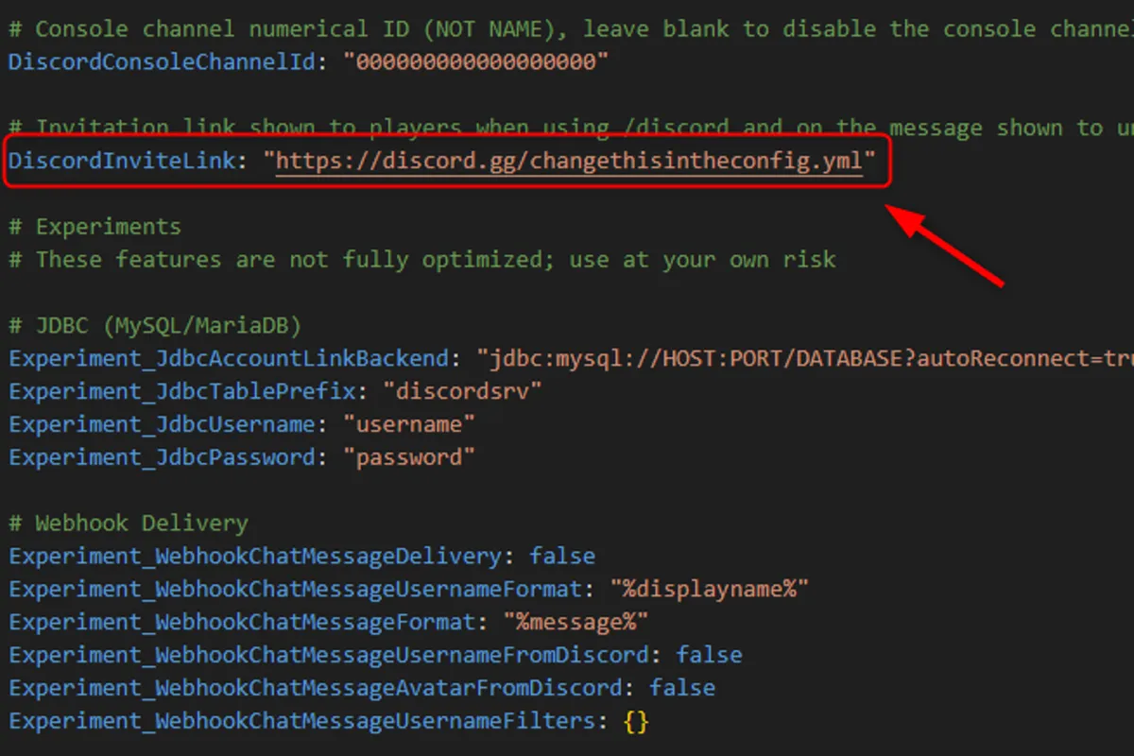This screenshot has height=756, width=1134.
Task: Click inside the red highlight box
Action: click(x=444, y=161)
